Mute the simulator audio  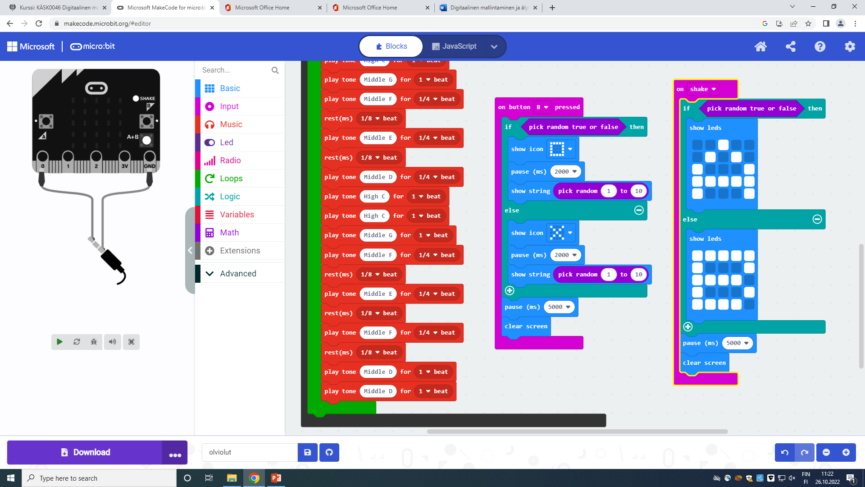[112, 342]
